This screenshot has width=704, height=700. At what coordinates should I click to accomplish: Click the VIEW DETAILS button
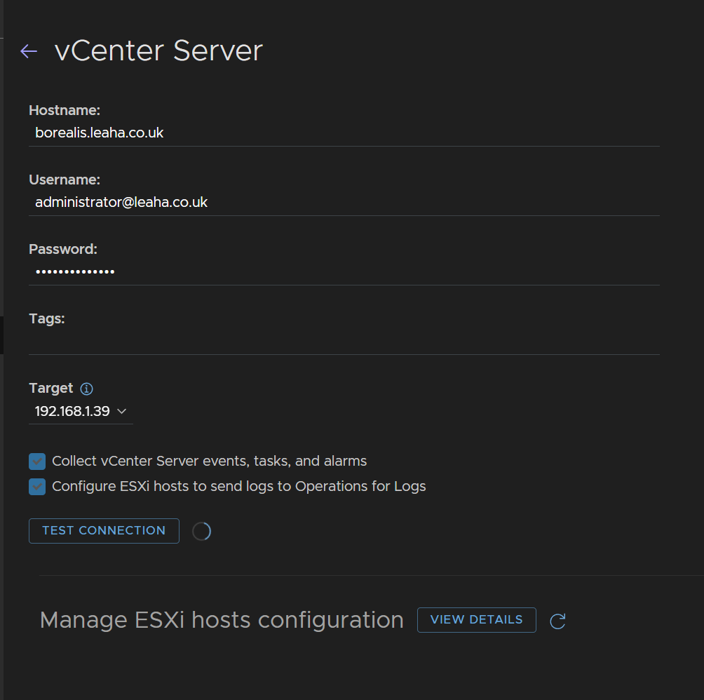coord(476,620)
